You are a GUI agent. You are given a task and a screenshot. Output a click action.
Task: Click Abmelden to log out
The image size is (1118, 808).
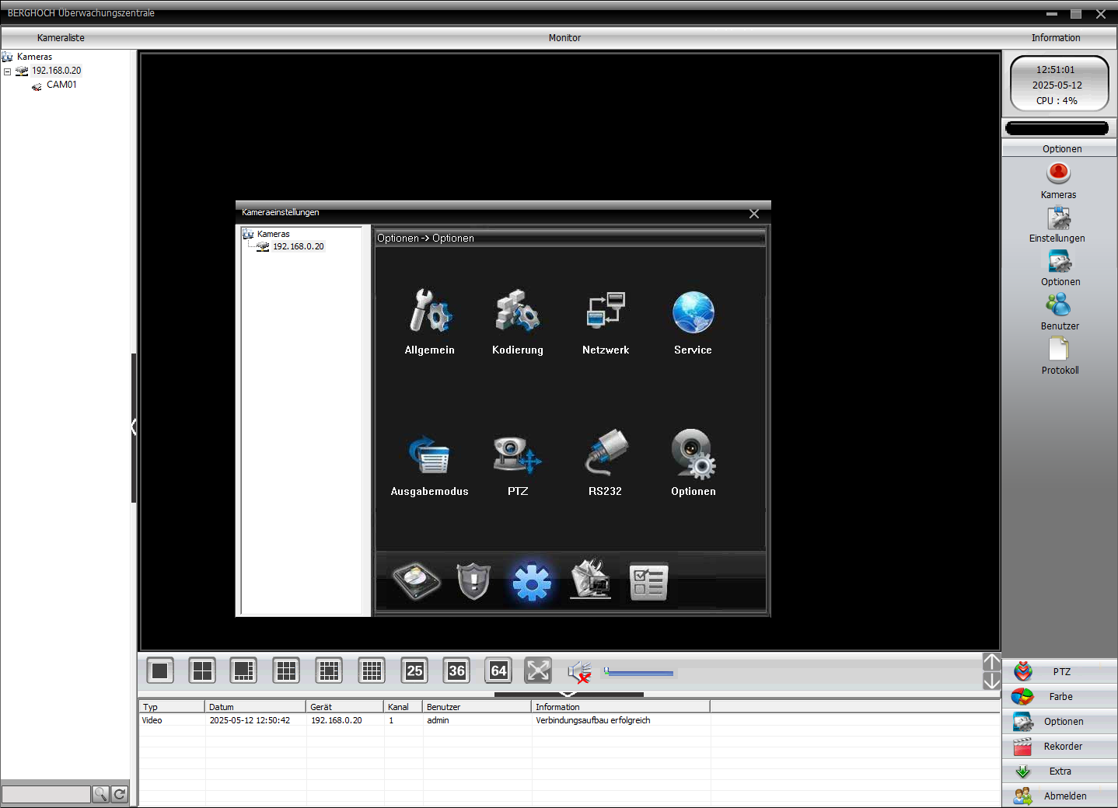[x=1060, y=796]
